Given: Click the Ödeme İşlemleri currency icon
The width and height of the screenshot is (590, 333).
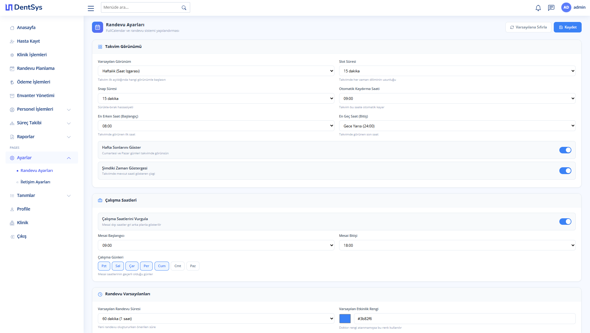Looking at the screenshot, I should pos(12,82).
